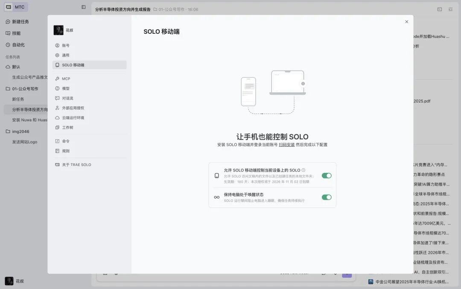Open the 生成公众号产品推文 task
The height and width of the screenshot is (289, 461).
(30, 77)
